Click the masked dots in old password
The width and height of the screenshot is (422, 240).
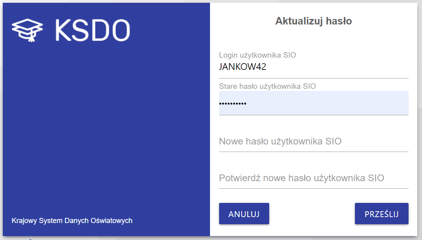[x=233, y=104]
